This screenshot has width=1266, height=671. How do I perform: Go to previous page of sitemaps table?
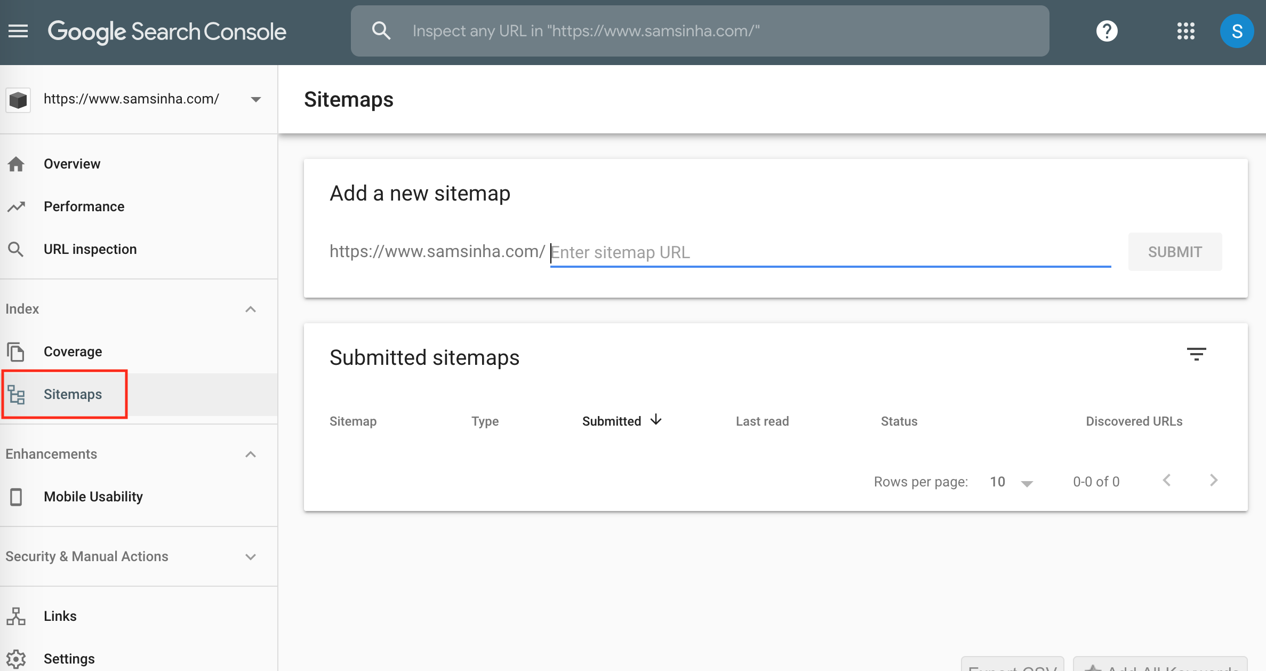click(1167, 481)
